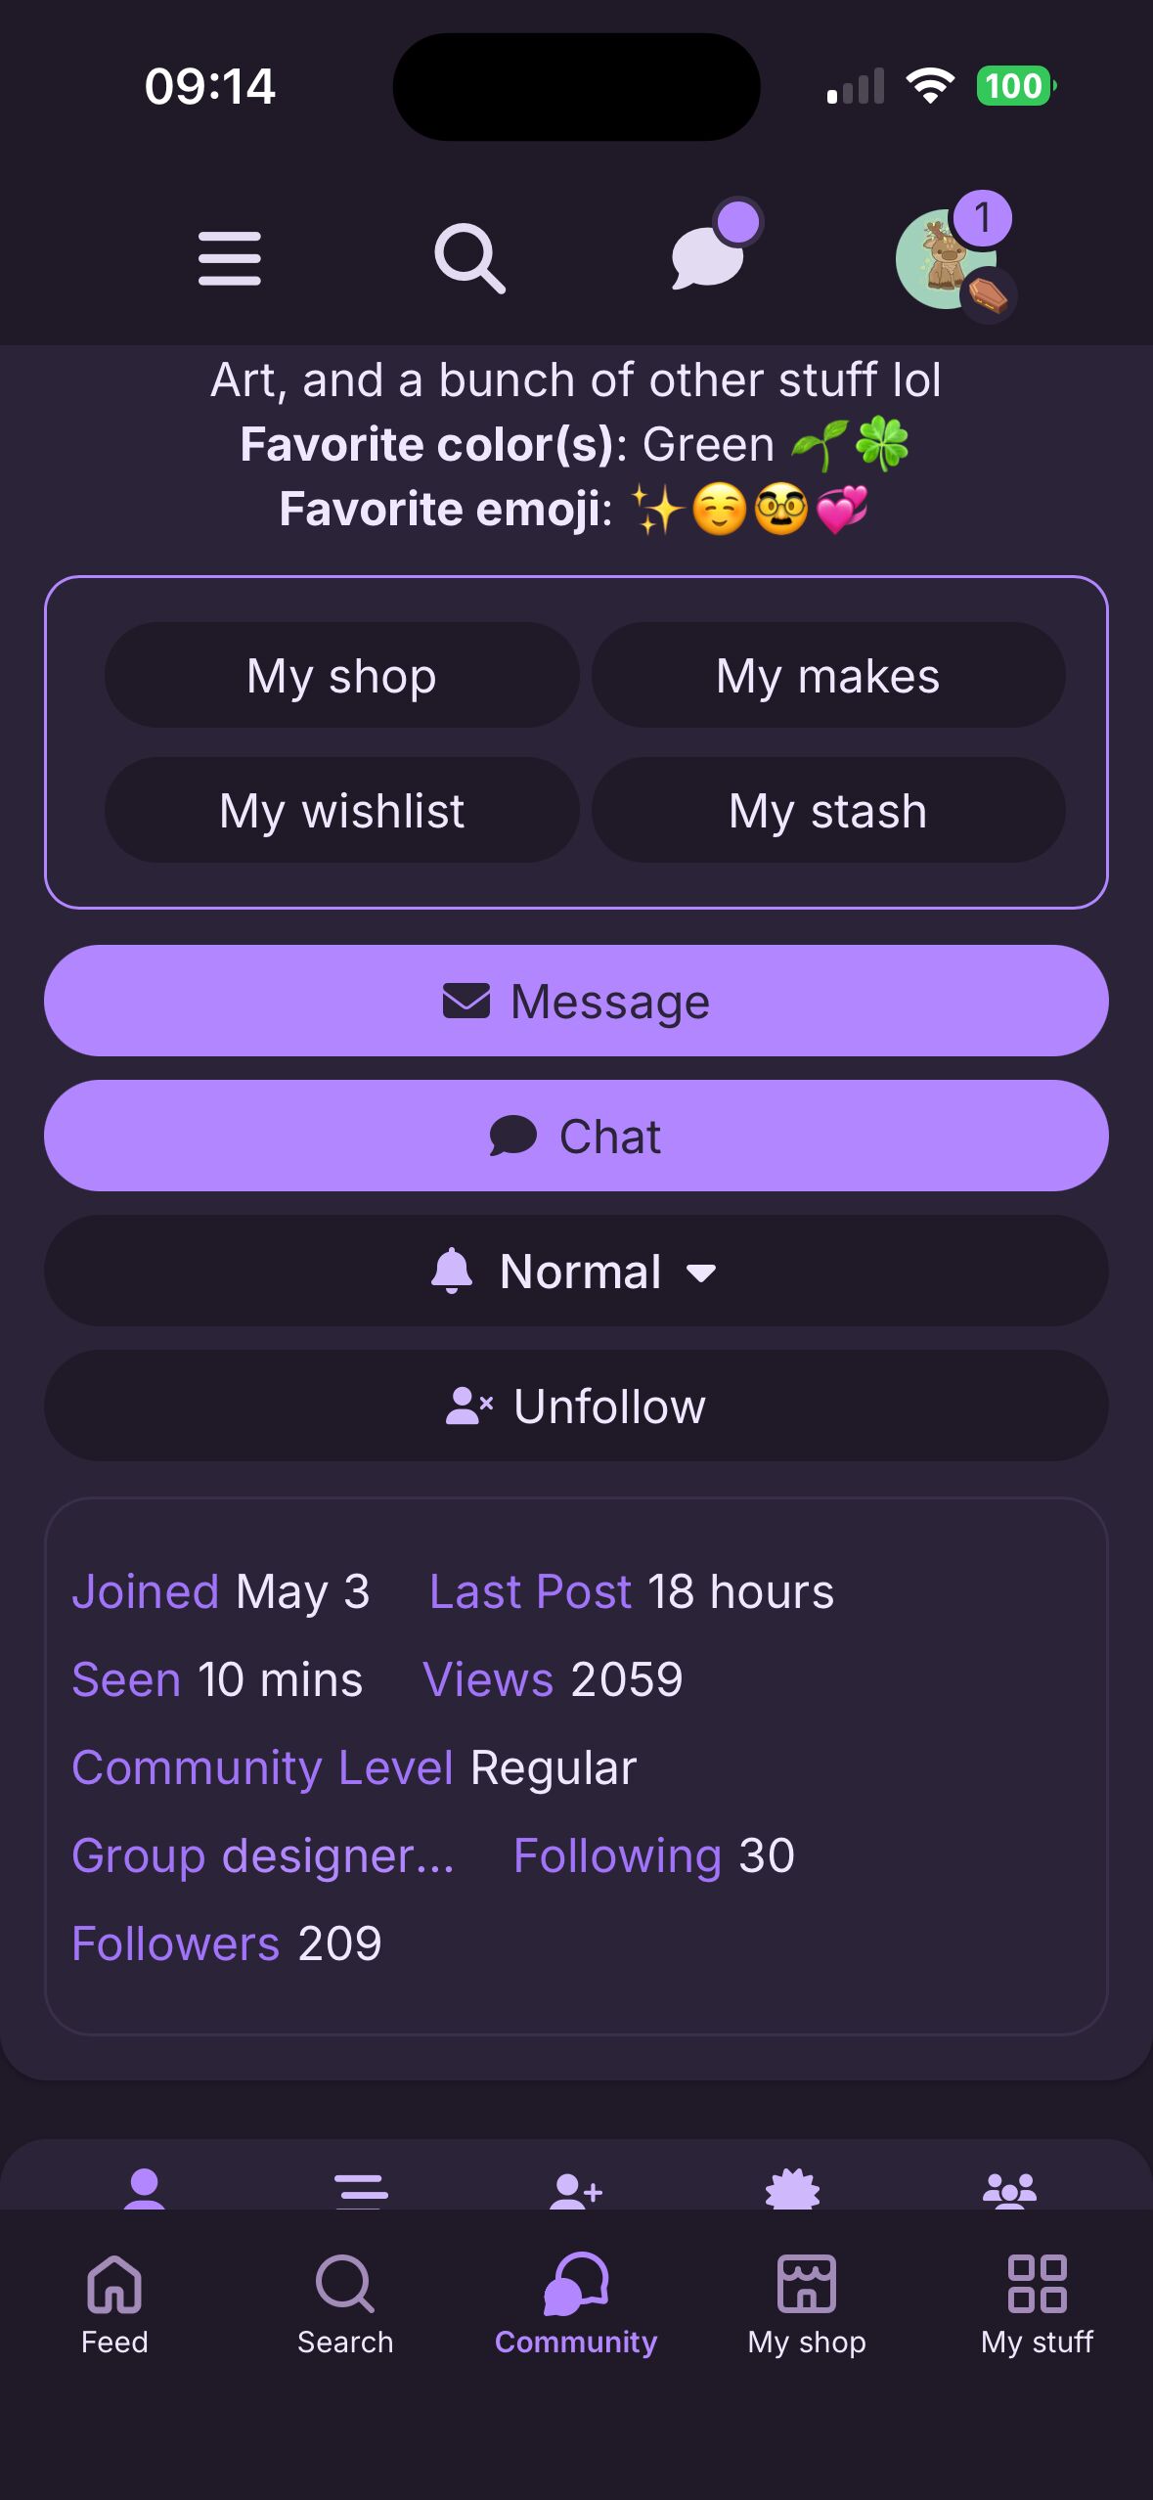Tap the Group designer… stat link
Image resolution: width=1153 pixels, height=2500 pixels.
263,1855
